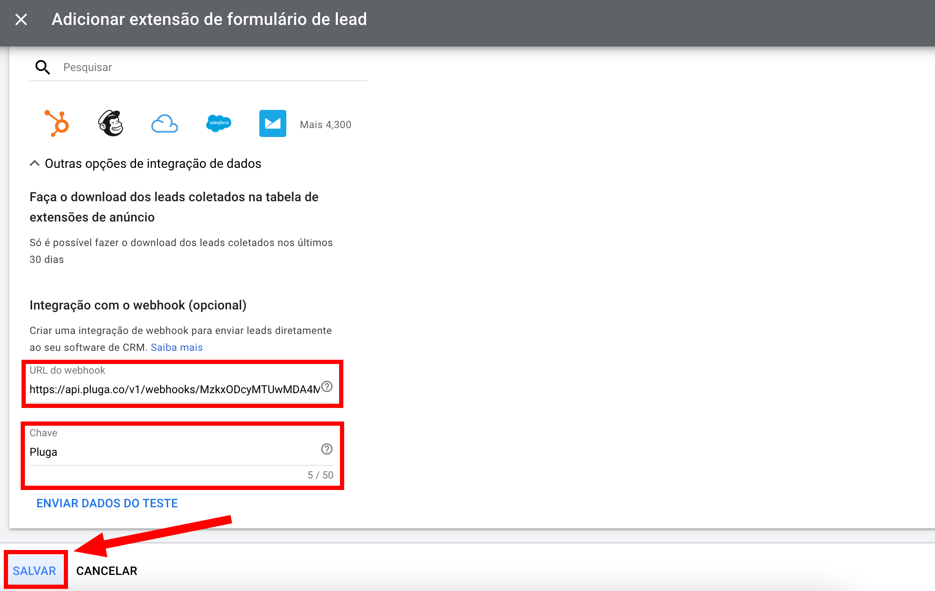The width and height of the screenshot is (935, 591).
Task: Click the Integração com o webhook heading
Action: click(138, 305)
